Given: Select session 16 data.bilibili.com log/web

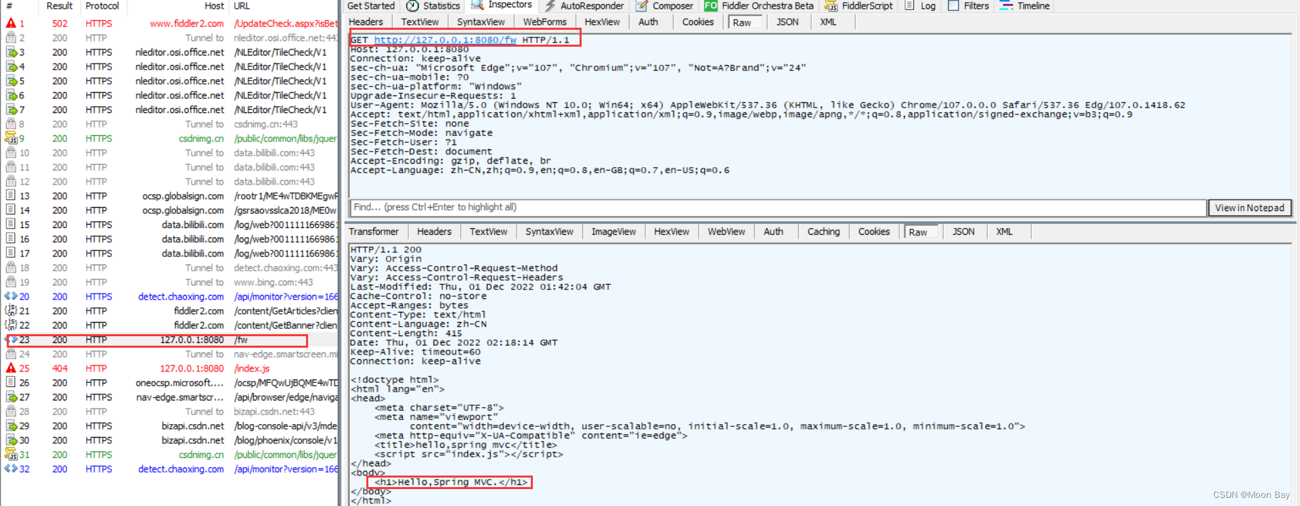Looking at the screenshot, I should click(169, 239).
